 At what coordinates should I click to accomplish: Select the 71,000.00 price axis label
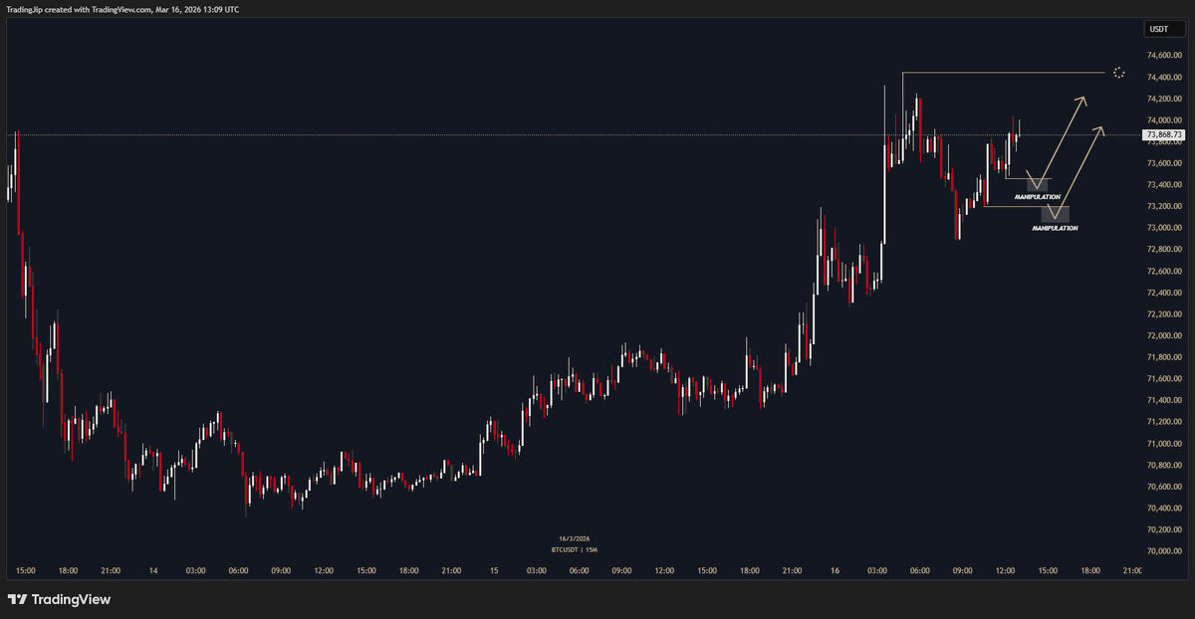coord(1164,444)
